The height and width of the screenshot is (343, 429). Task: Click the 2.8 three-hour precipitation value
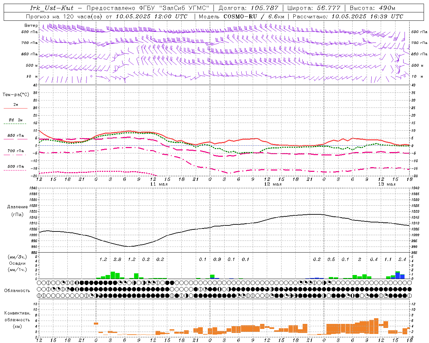[x=117, y=259]
